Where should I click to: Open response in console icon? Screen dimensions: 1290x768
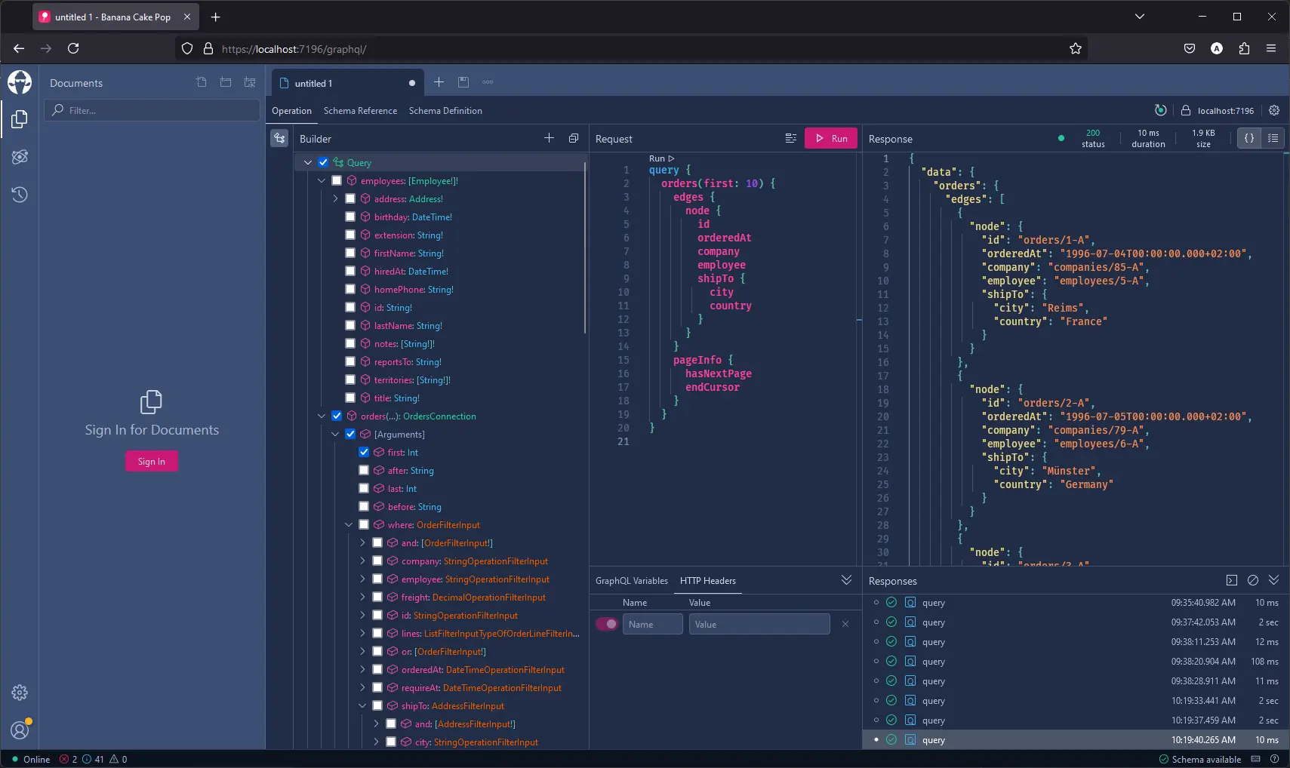pyautogui.click(x=1232, y=580)
